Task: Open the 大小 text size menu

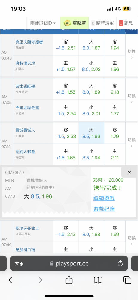Action: [19, 264]
